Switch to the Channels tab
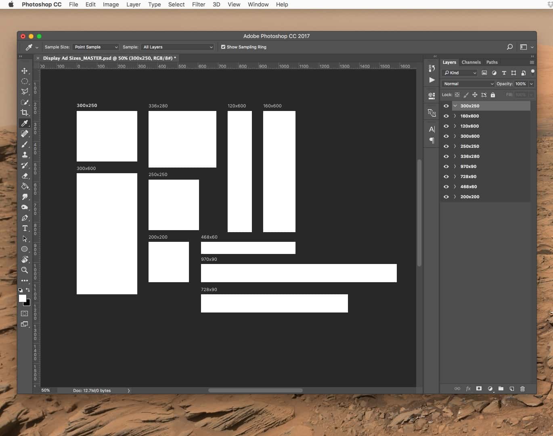Screen dimensions: 553x436 pyautogui.click(x=471, y=62)
